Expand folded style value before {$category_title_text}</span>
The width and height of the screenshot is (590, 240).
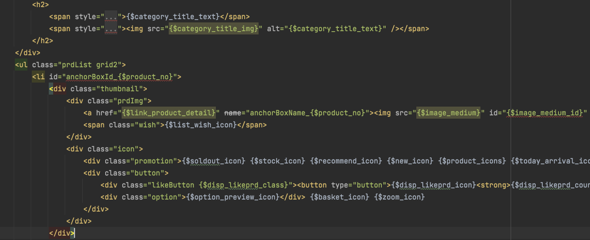coord(111,16)
